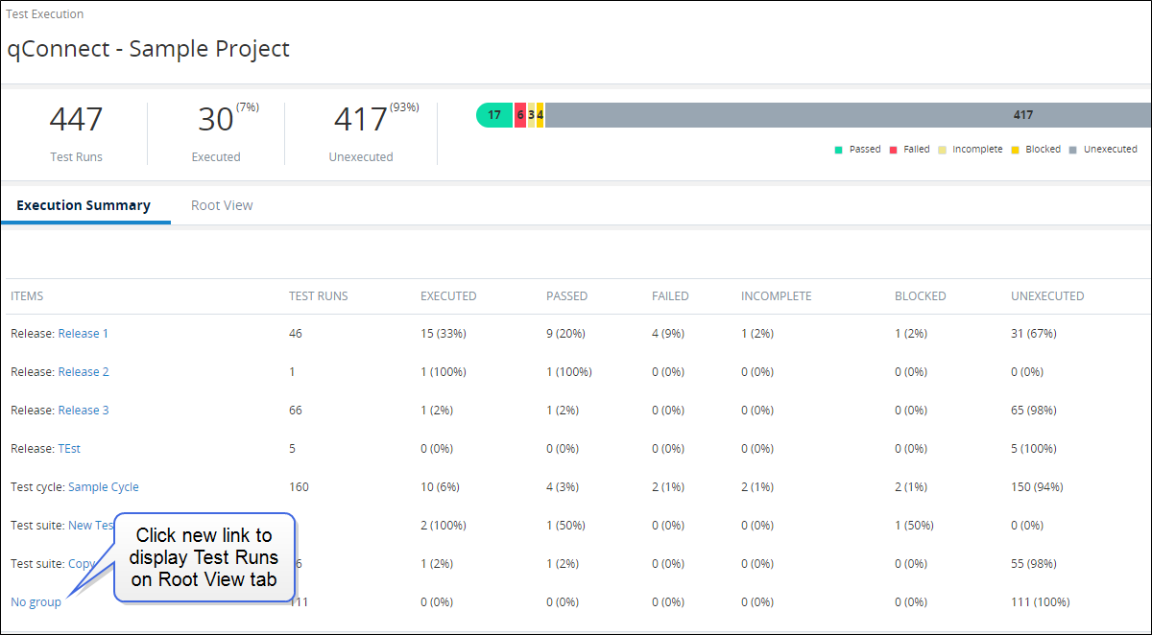Click the Incomplete legend color square
The width and height of the screenshot is (1152, 635).
(943, 150)
